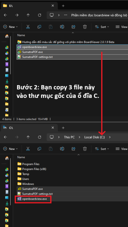Image resolution: width=128 pixels, height=227 pixels.
Task: Click Paste icon in E:\ window toolbar
Action: tap(51, 27)
